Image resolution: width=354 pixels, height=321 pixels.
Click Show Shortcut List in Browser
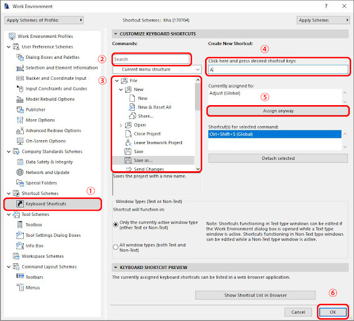click(255, 295)
